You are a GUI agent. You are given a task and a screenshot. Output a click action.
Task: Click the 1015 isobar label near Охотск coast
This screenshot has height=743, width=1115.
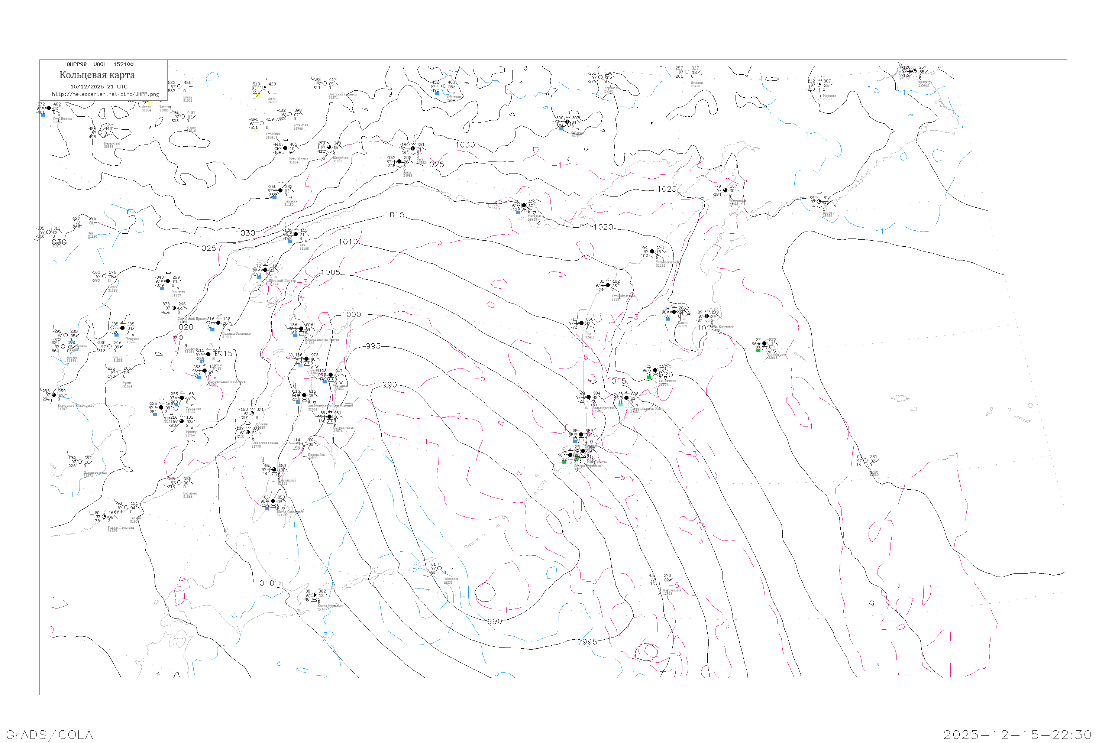click(x=394, y=215)
